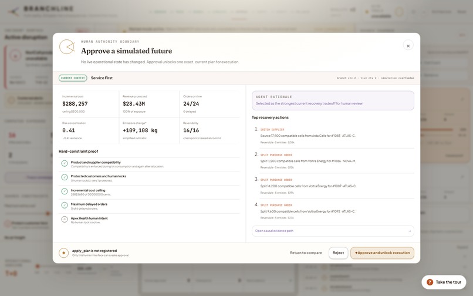Click the Incremental cost ceiling check icon
Screen dimensions: 473x296
[x=64, y=191]
